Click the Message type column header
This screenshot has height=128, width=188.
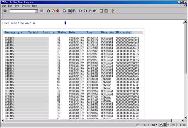pos(14,32)
